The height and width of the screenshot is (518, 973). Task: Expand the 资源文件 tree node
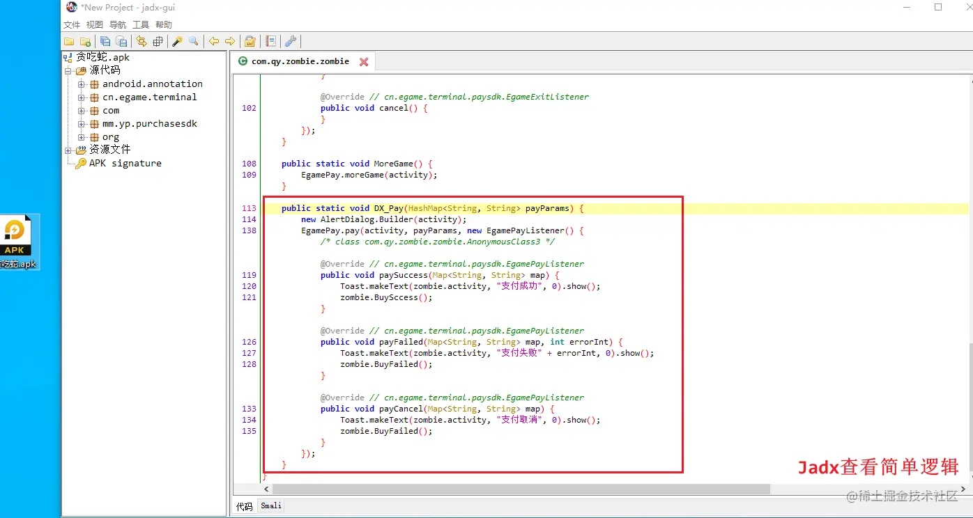pyautogui.click(x=68, y=150)
